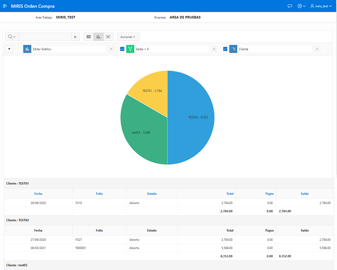Open the hamburger navigation menu
The height and width of the screenshot is (270, 337).
click(x=5, y=6)
